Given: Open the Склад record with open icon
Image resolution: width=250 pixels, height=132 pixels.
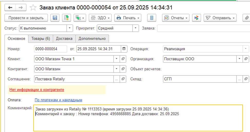Looking at the screenshot, I should [x=246, y=79].
